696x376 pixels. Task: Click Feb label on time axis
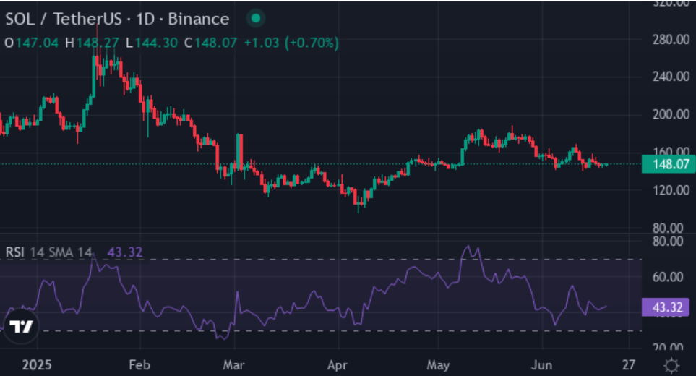[139, 365]
